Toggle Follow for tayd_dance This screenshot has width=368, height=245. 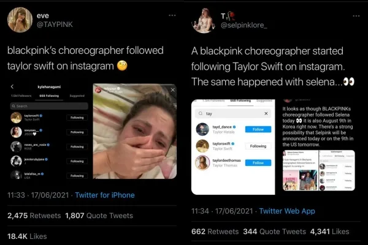click(x=258, y=129)
